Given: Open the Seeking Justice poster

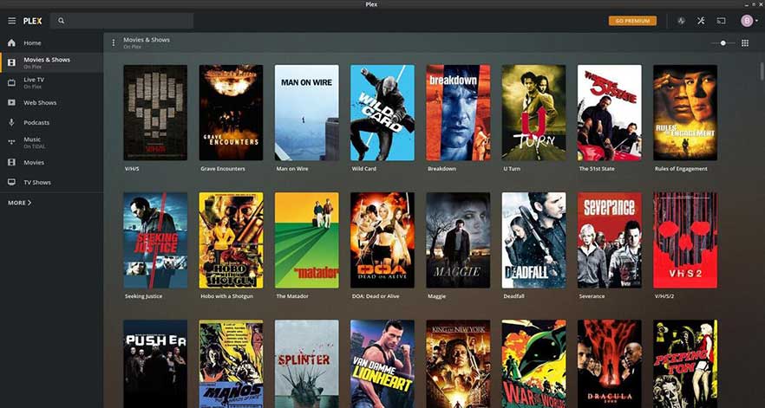Looking at the screenshot, I should (x=155, y=240).
